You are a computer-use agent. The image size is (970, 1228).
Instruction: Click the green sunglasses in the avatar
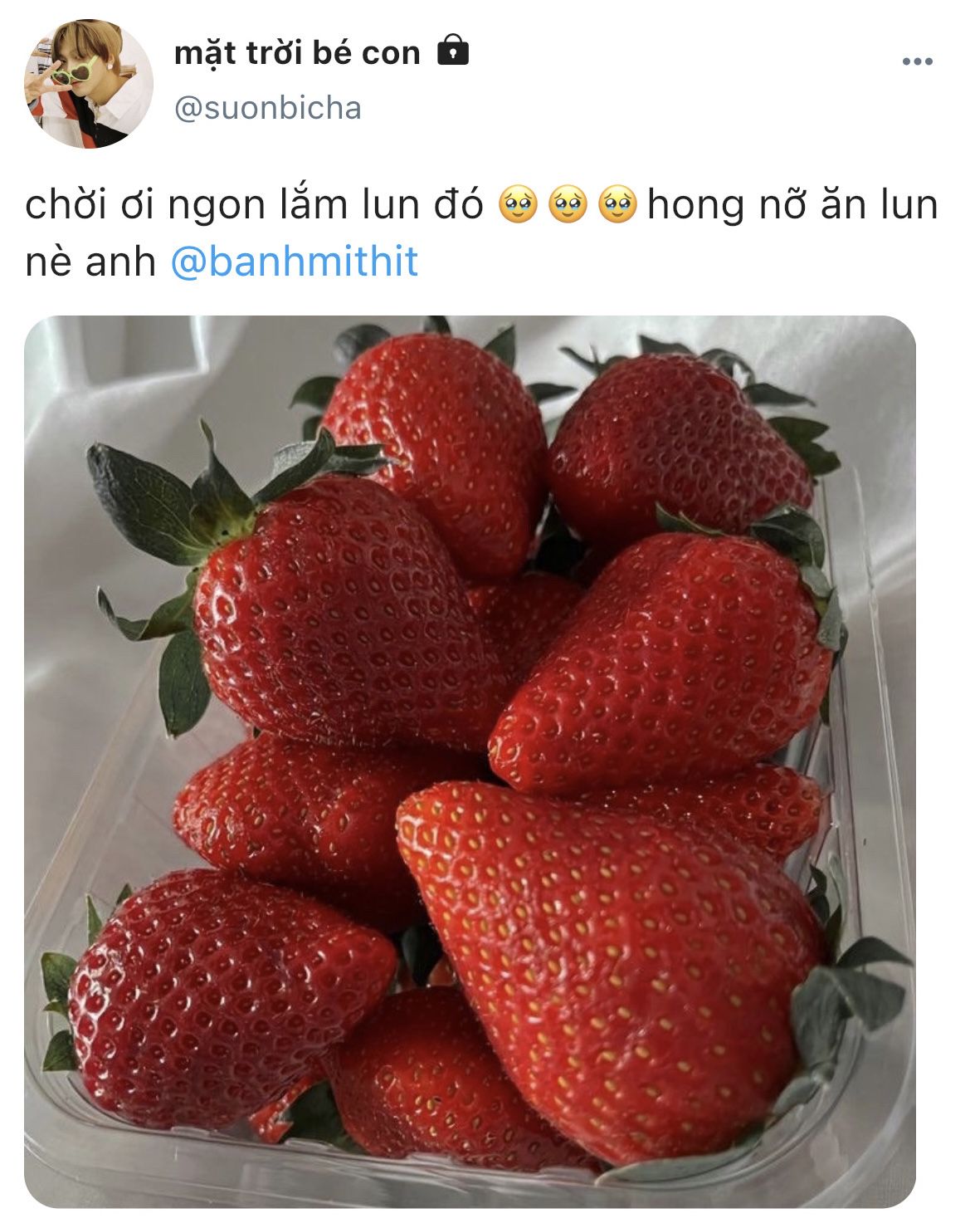[73, 73]
